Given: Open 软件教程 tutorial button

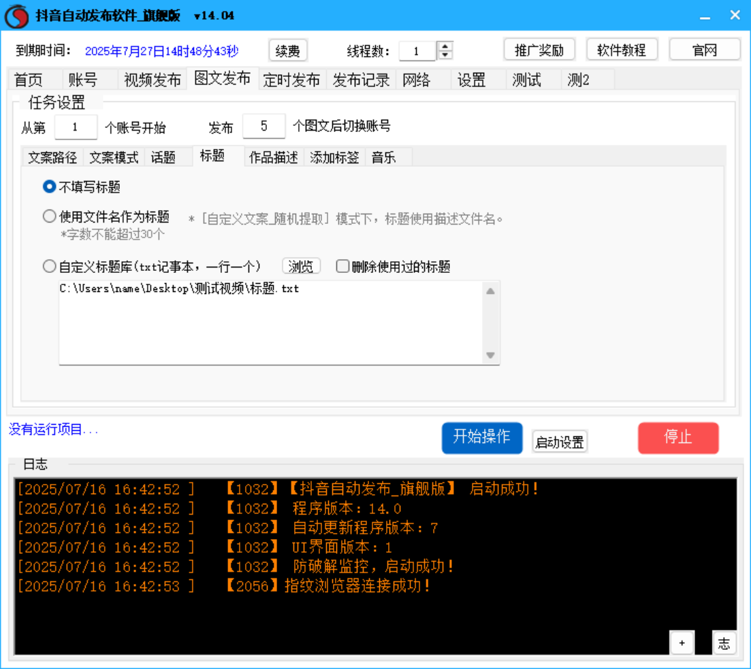Looking at the screenshot, I should click(622, 50).
